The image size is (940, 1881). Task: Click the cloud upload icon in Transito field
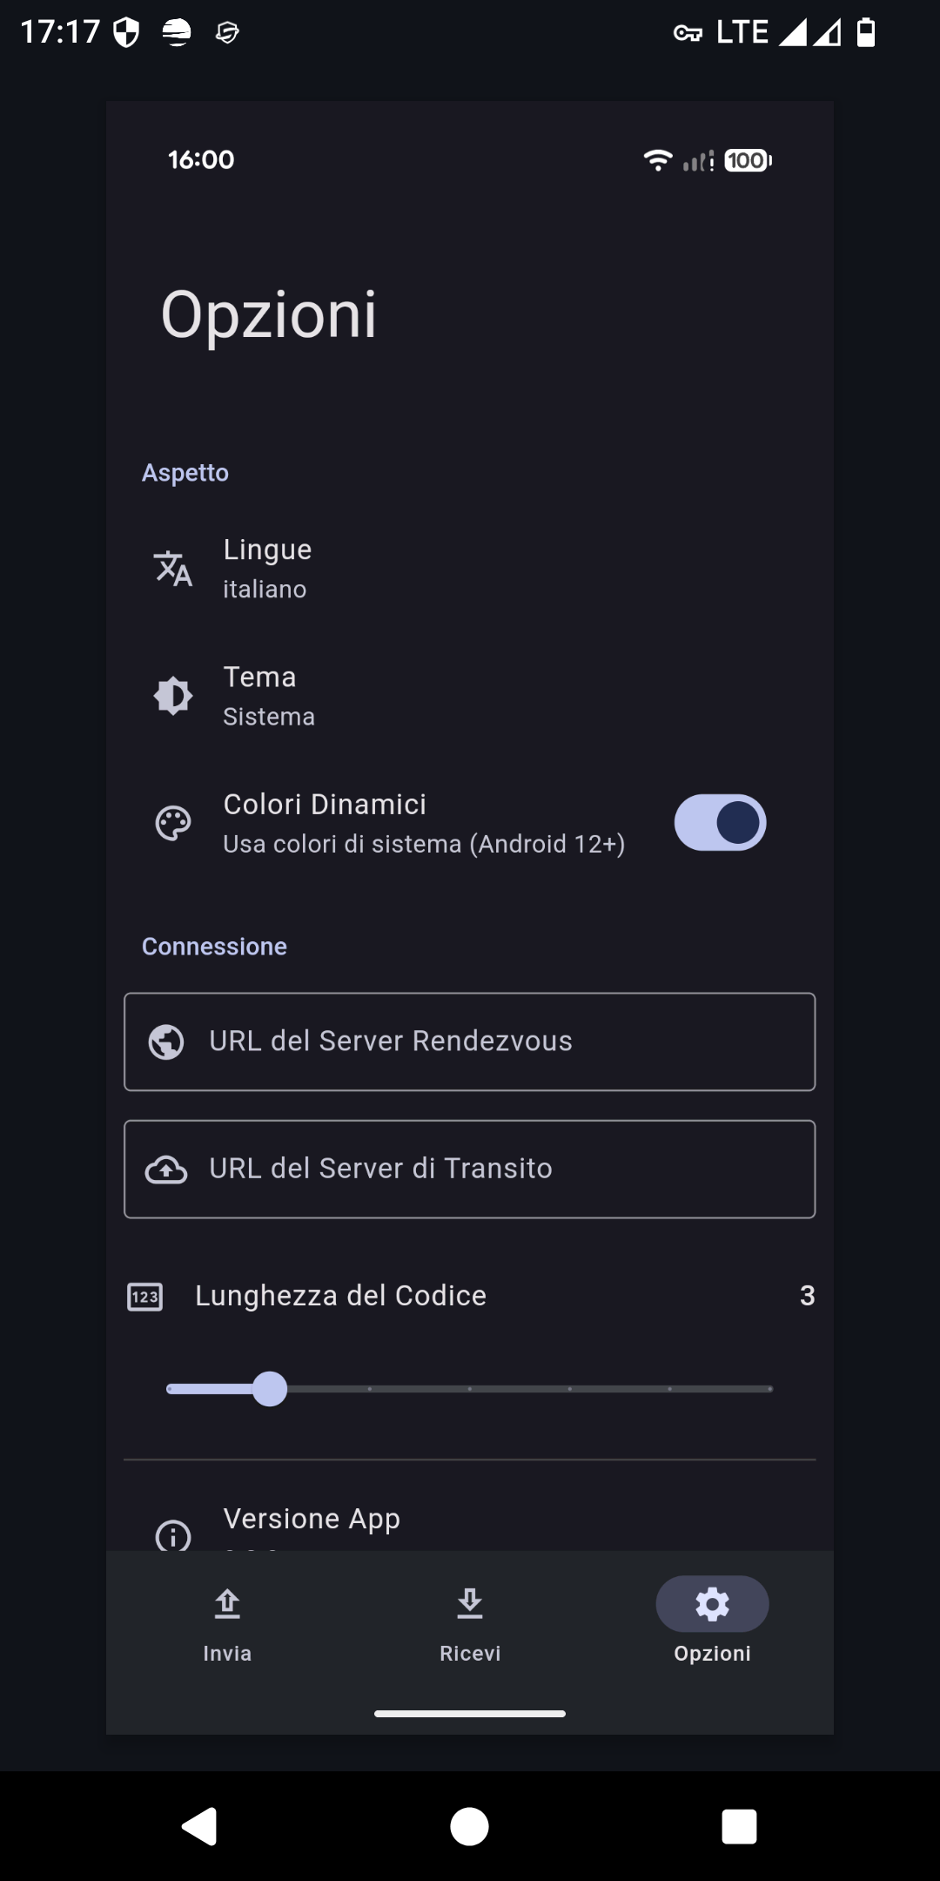[166, 1170]
